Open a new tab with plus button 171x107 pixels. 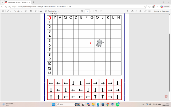33,2
